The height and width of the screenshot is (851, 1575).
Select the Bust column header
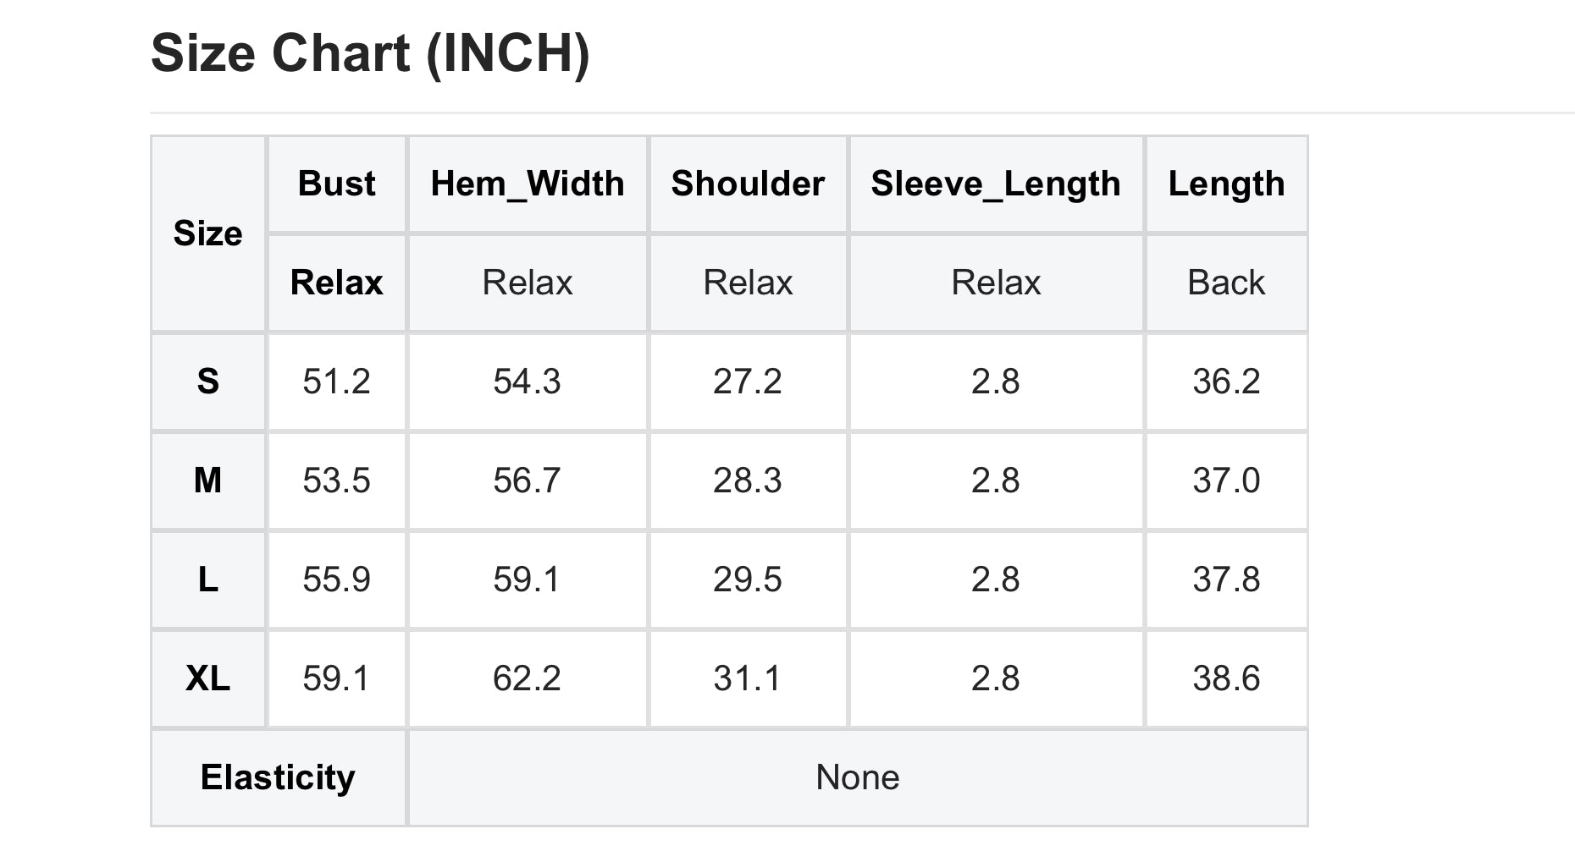(336, 184)
